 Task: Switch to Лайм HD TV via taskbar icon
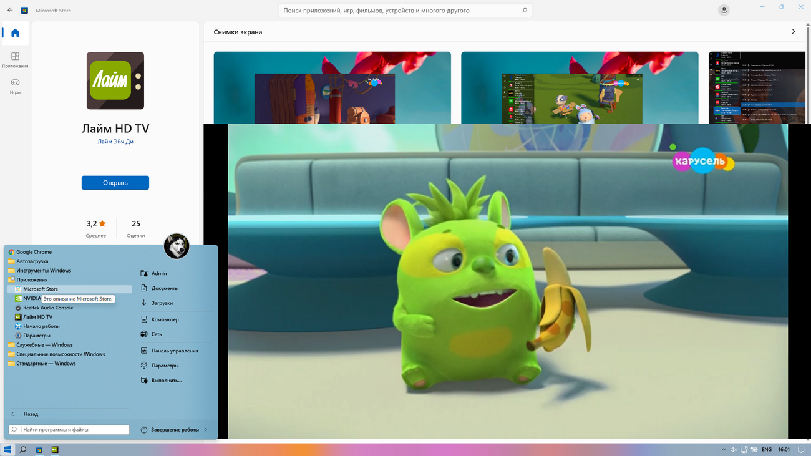click(55, 449)
